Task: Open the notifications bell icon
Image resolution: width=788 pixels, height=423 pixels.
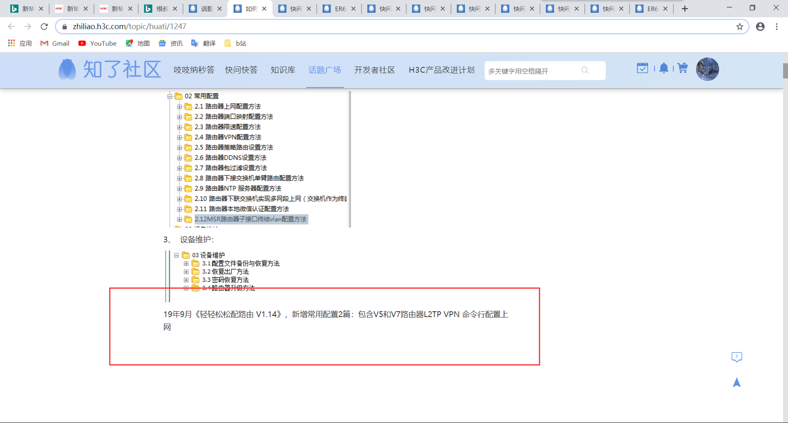Action: (x=664, y=68)
